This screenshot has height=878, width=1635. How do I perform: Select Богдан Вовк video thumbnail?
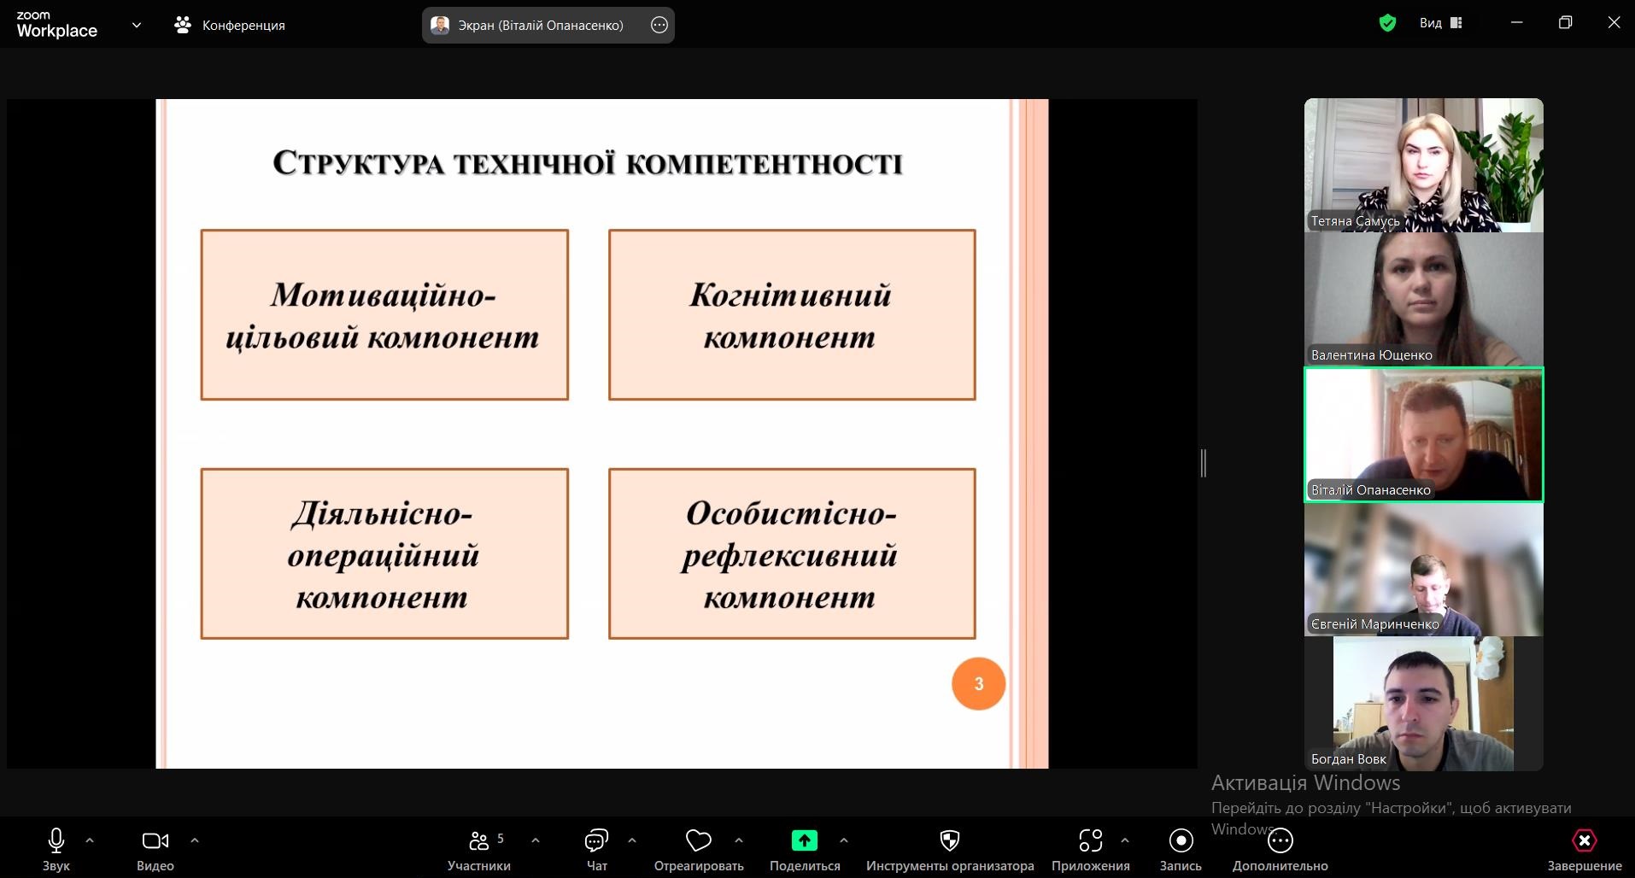(1423, 704)
